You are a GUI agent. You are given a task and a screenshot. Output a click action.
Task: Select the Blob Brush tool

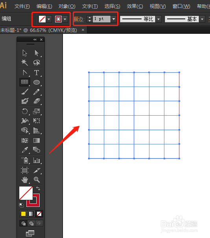[25, 101]
